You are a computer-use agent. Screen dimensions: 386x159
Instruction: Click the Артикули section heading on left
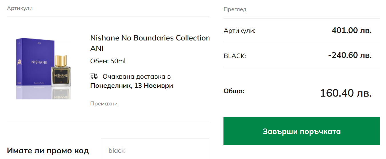click(20, 8)
